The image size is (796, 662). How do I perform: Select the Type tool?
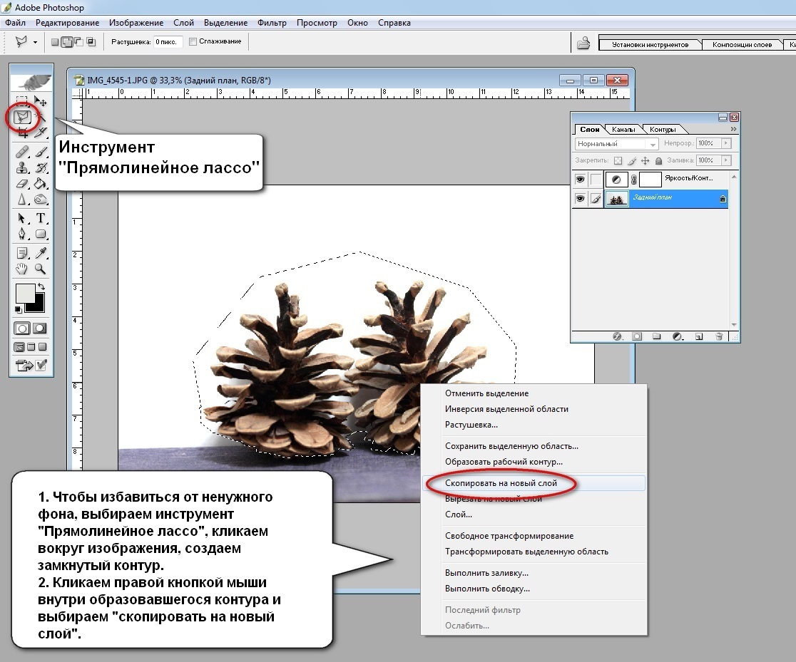pos(41,218)
